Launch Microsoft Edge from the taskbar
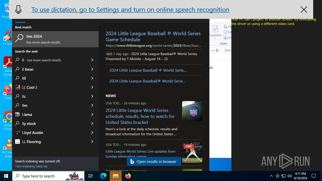 point(103,176)
